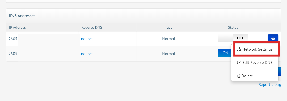The height and width of the screenshot is (101, 287).
Task: Toggle the OFF status switch on
Action: [233, 38]
